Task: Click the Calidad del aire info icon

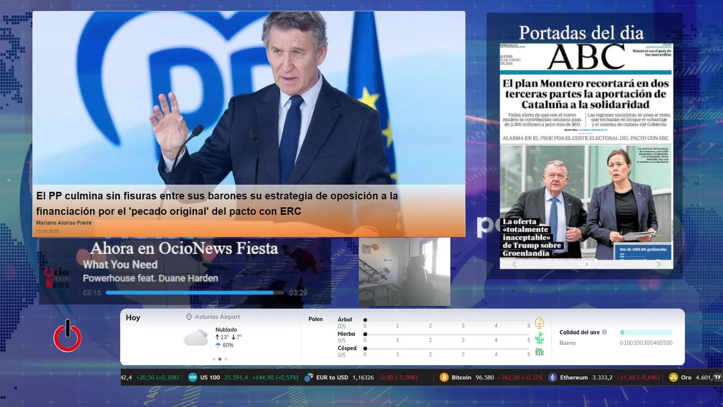Action: click(x=604, y=332)
